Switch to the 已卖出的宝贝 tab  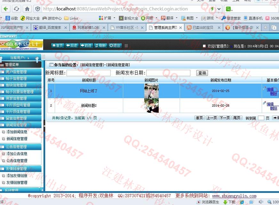pos(203,28)
